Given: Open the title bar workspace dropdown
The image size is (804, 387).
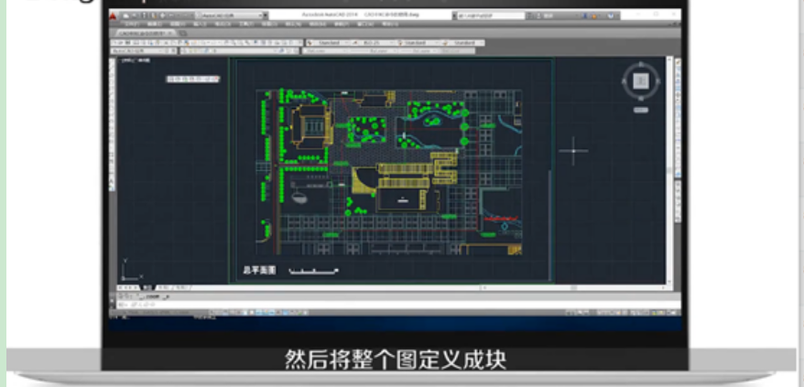Looking at the screenshot, I should (x=230, y=16).
